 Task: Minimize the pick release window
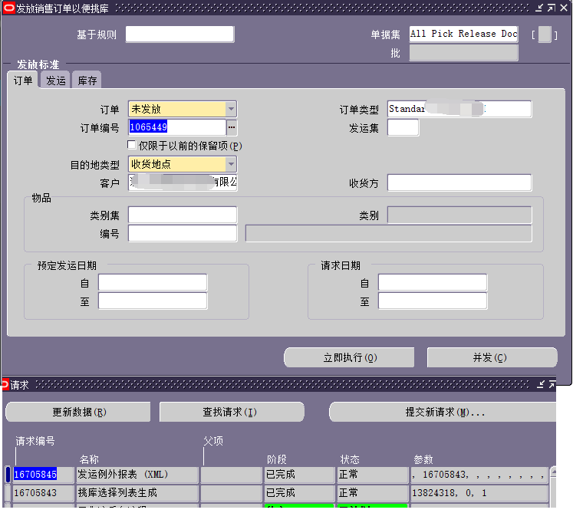540,7
